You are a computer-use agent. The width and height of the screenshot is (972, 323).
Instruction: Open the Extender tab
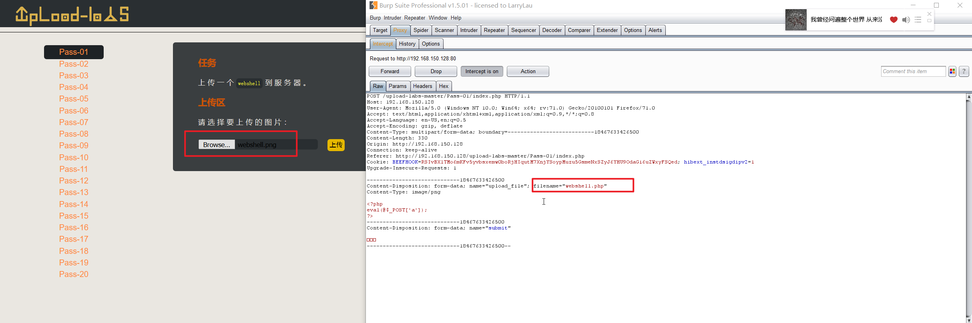click(607, 30)
